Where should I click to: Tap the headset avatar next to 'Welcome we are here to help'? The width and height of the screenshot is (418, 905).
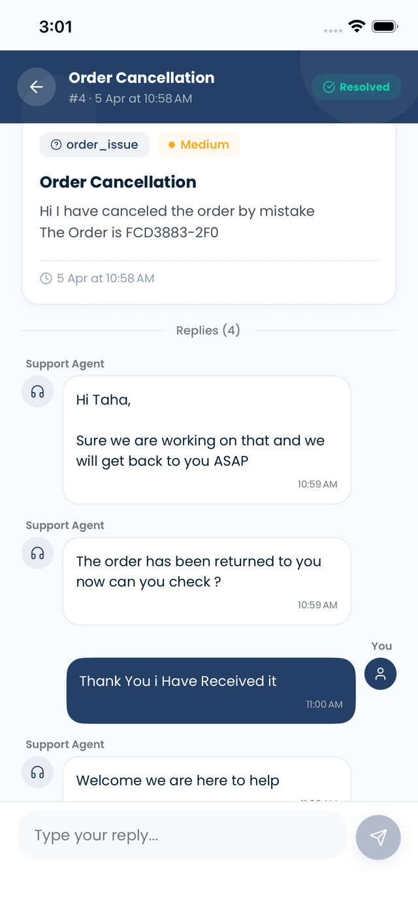[37, 772]
